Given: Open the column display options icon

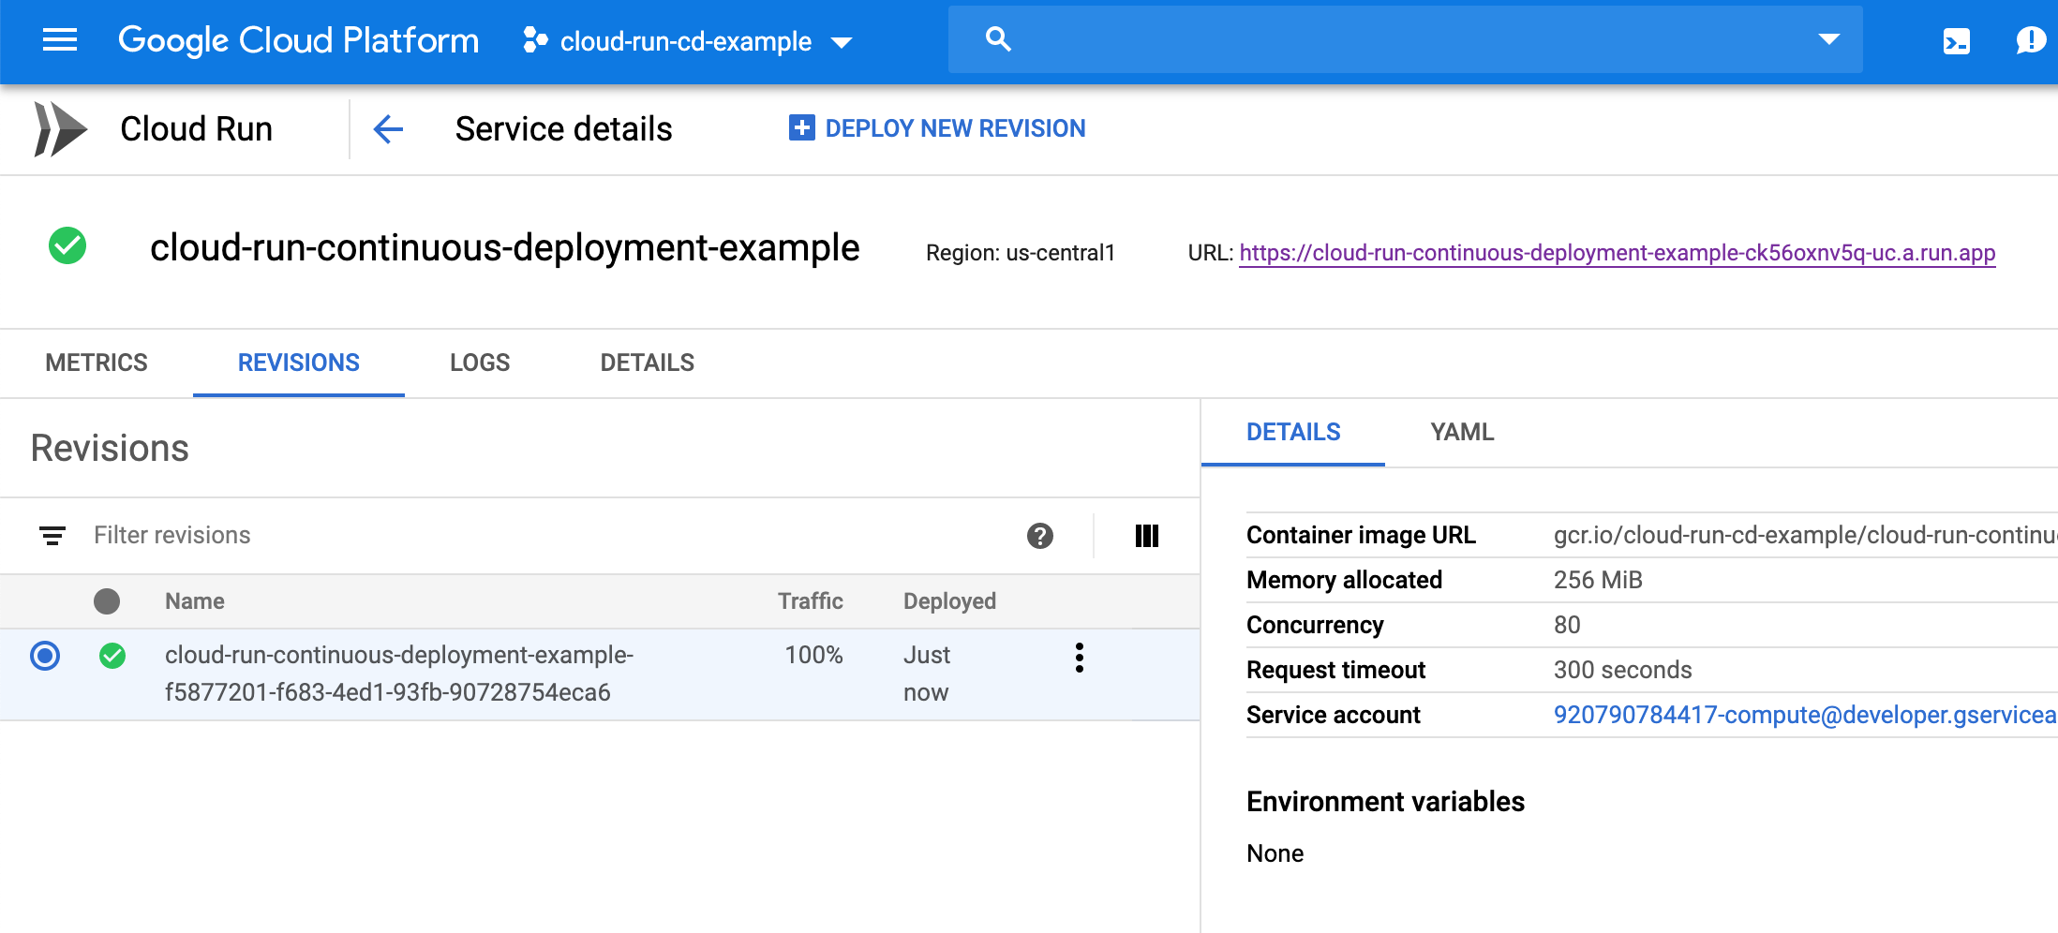Looking at the screenshot, I should tap(1147, 536).
